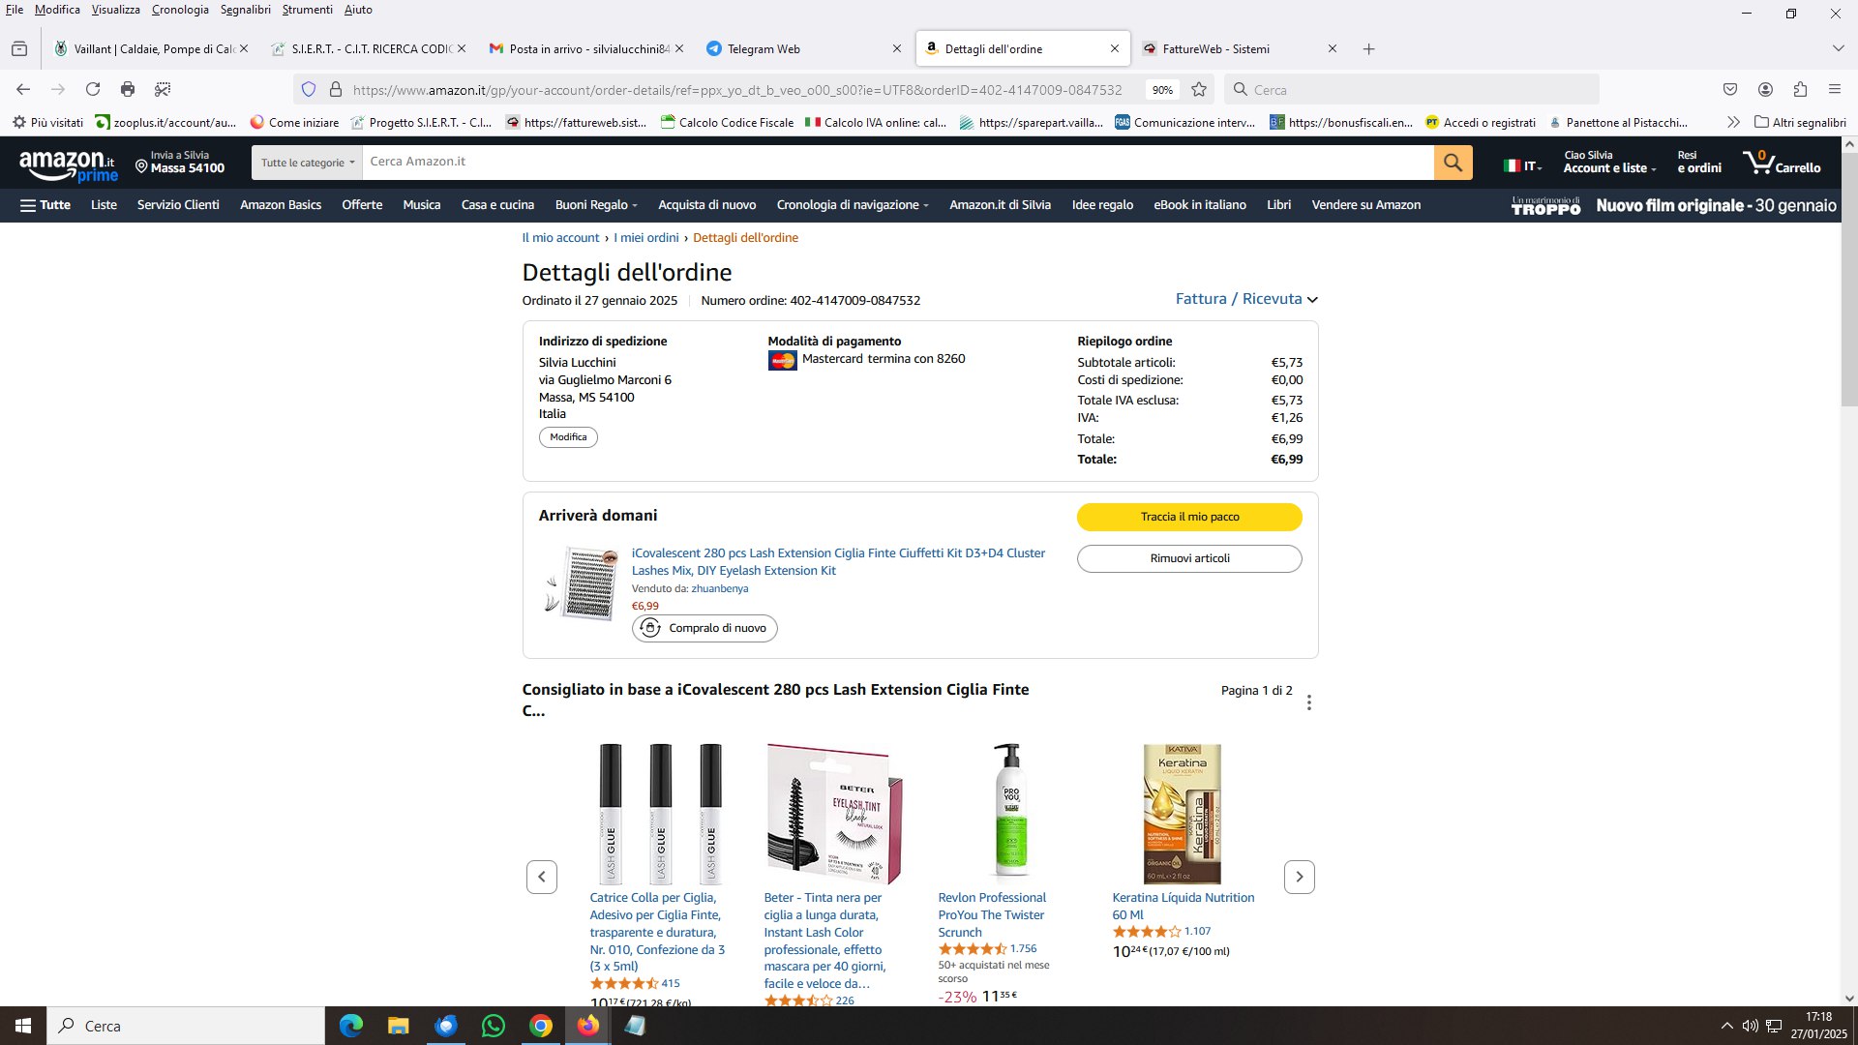
Task: Click the three-dot menu beside Pagina 1 di 2
Action: coord(1309,702)
